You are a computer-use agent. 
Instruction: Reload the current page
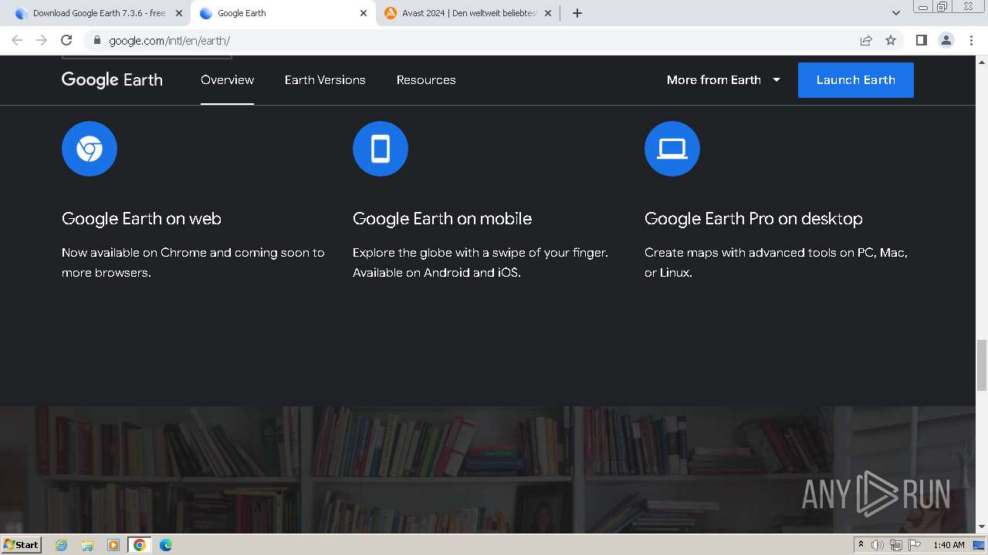pyautogui.click(x=66, y=40)
